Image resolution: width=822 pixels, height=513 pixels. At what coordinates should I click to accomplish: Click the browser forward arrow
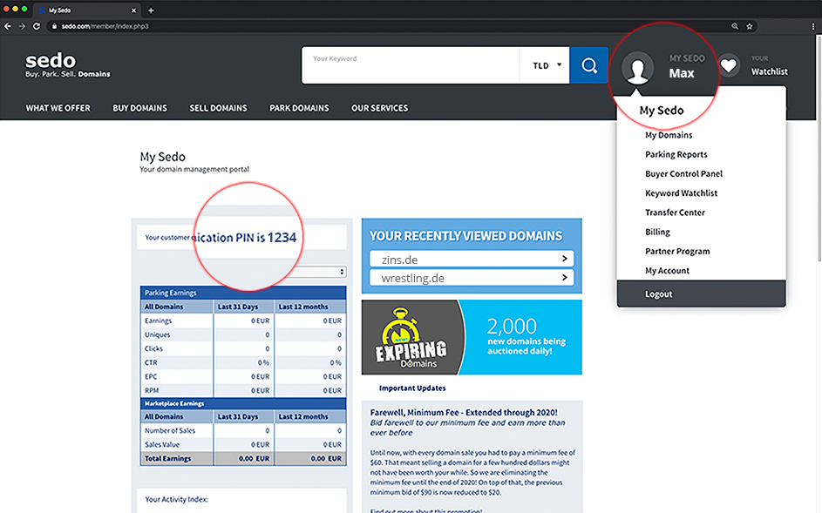tap(22, 26)
